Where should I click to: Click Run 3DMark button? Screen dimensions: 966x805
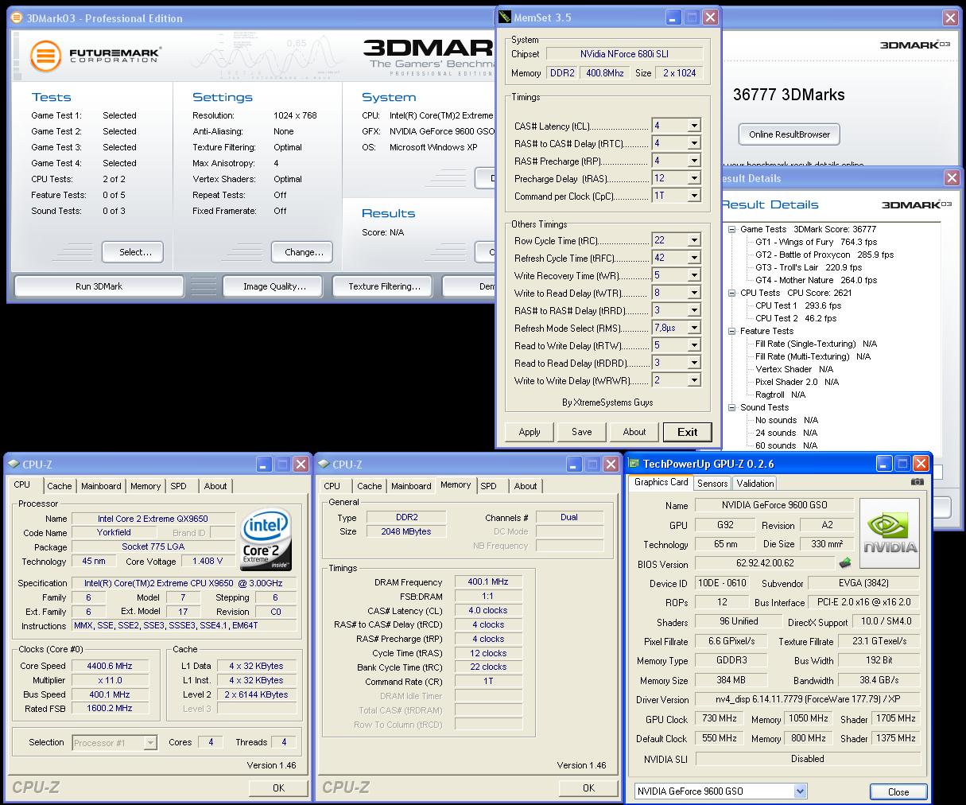point(99,286)
